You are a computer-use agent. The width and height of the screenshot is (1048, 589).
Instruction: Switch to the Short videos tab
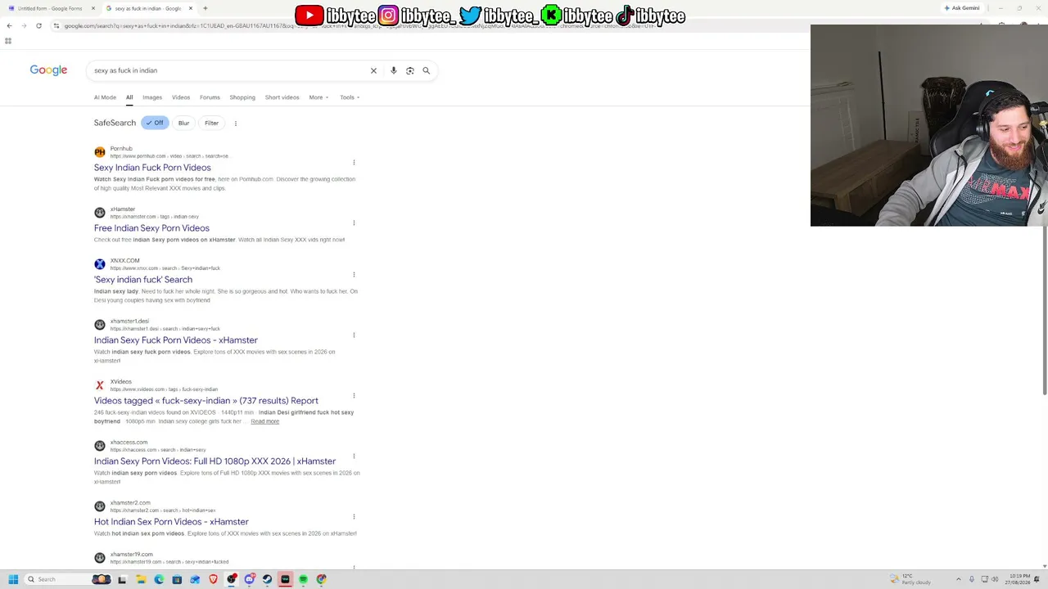(282, 97)
